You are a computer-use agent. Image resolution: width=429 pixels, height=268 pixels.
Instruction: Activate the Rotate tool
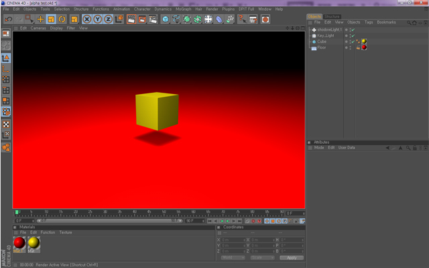click(x=62, y=19)
